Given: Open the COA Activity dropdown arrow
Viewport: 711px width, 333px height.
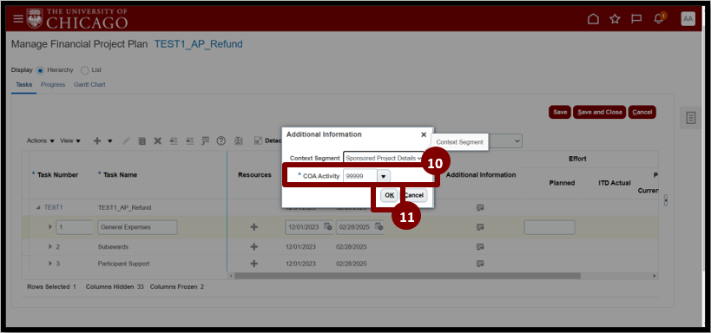Looking at the screenshot, I should click(x=384, y=176).
